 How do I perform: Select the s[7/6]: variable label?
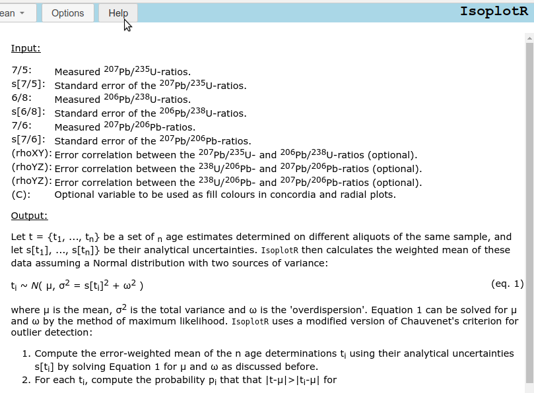tap(28, 140)
